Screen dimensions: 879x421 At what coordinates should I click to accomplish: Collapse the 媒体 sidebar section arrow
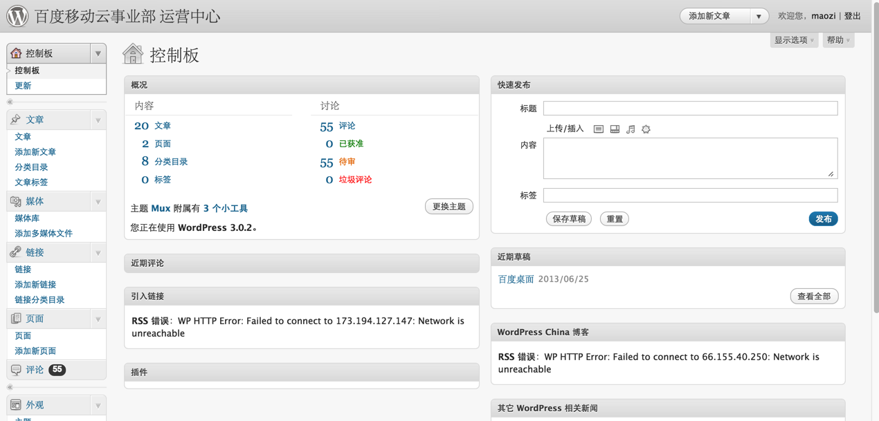(98, 202)
